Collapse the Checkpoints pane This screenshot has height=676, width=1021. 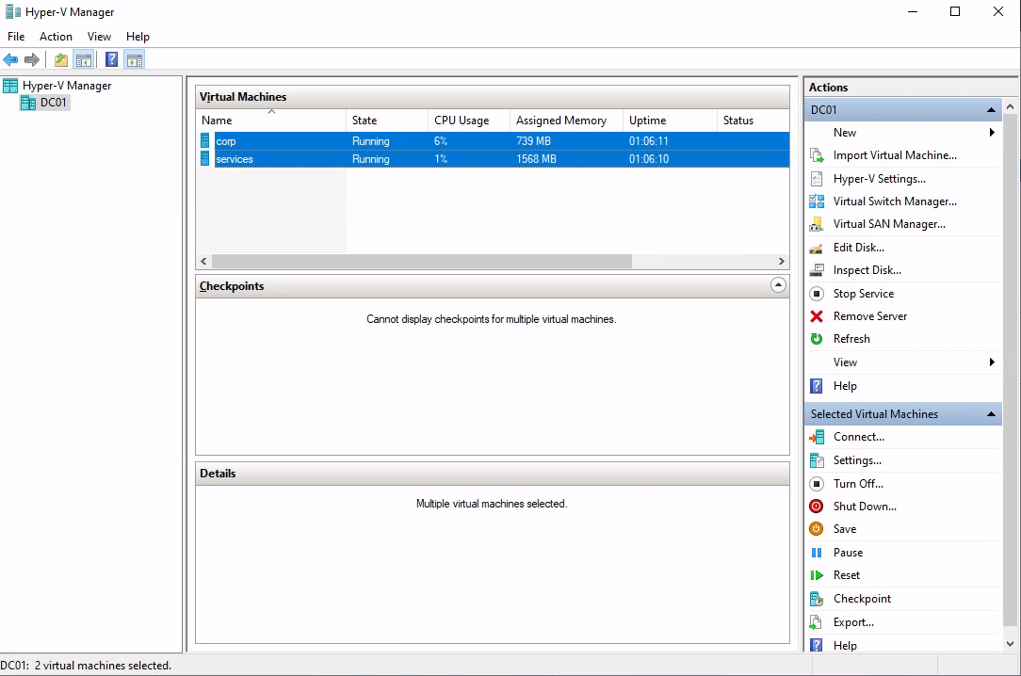(x=778, y=285)
